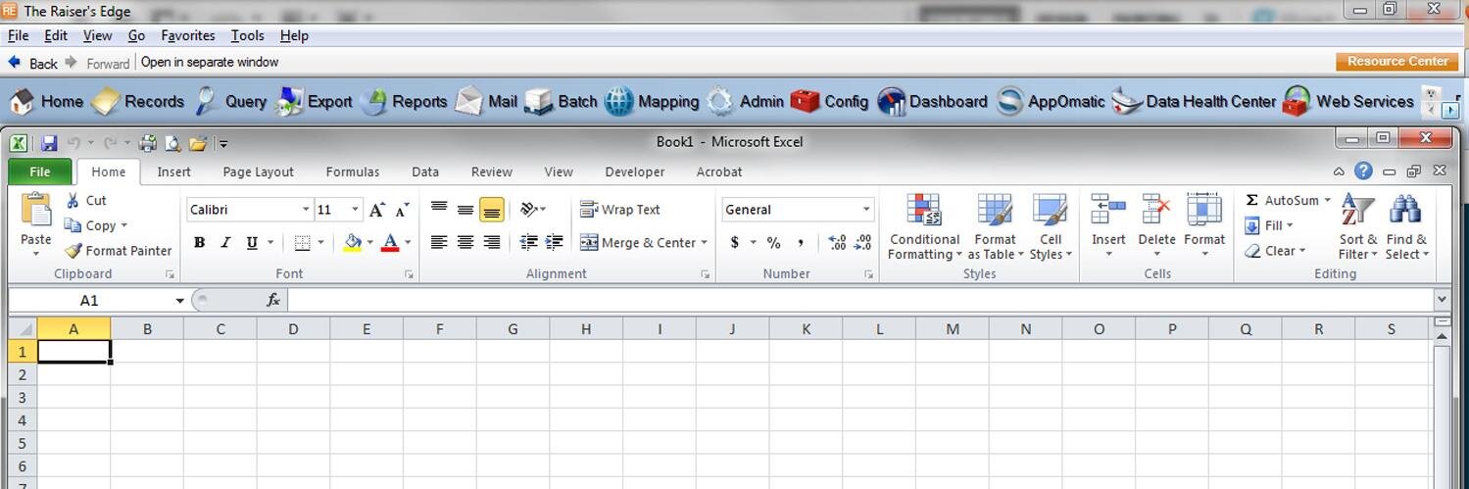Apply red font color
The width and height of the screenshot is (1469, 489).
pyautogui.click(x=390, y=242)
